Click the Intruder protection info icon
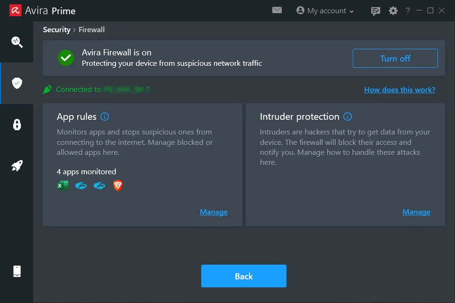Viewport: 455px width, 303px height. [348, 116]
